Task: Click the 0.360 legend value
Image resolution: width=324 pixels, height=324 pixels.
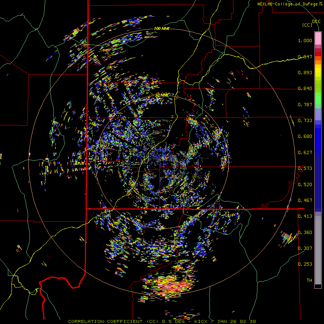Action: click(305, 233)
